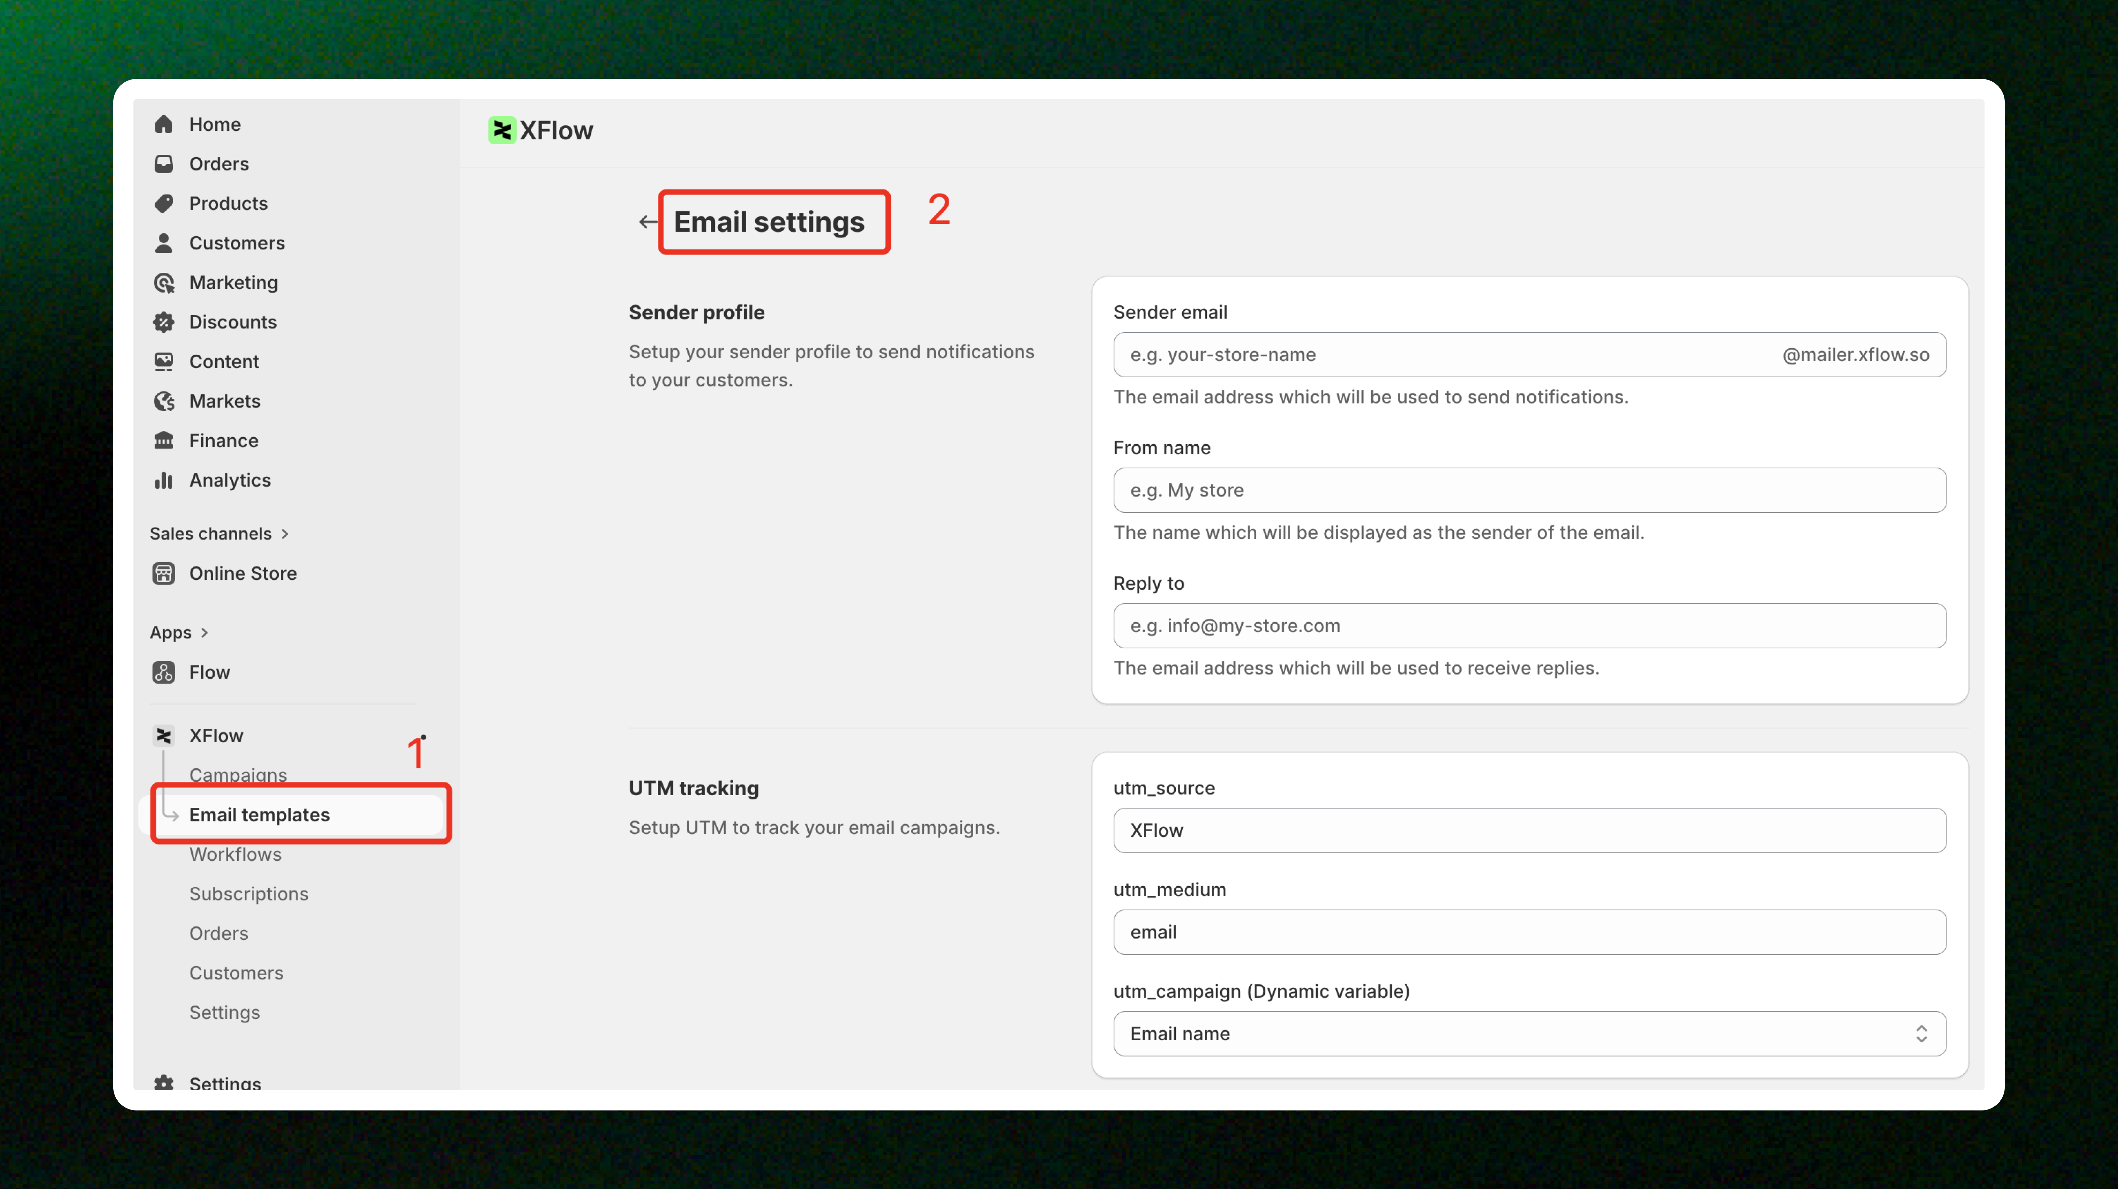Screen dimensions: 2118x1189
Task: Click the Customers person icon
Action: click(x=164, y=243)
